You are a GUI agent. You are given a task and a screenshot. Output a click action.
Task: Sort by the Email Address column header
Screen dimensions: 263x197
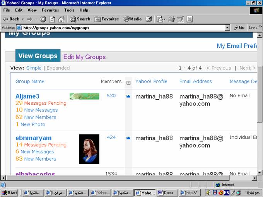pyautogui.click(x=196, y=82)
